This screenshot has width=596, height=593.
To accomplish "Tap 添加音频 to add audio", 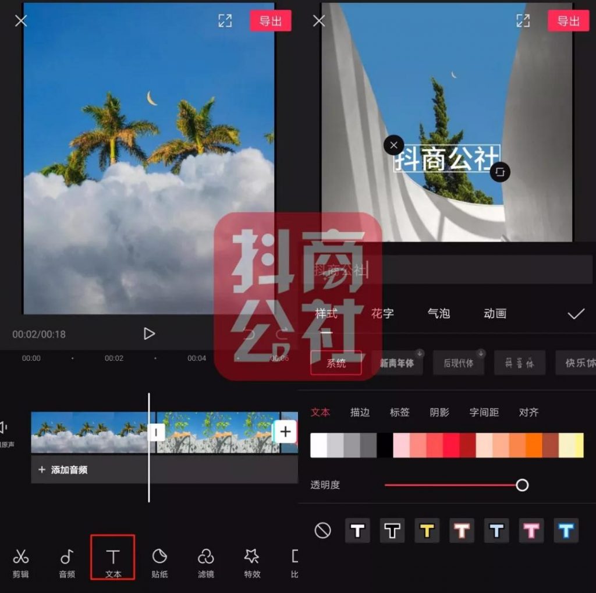I will (x=63, y=470).
